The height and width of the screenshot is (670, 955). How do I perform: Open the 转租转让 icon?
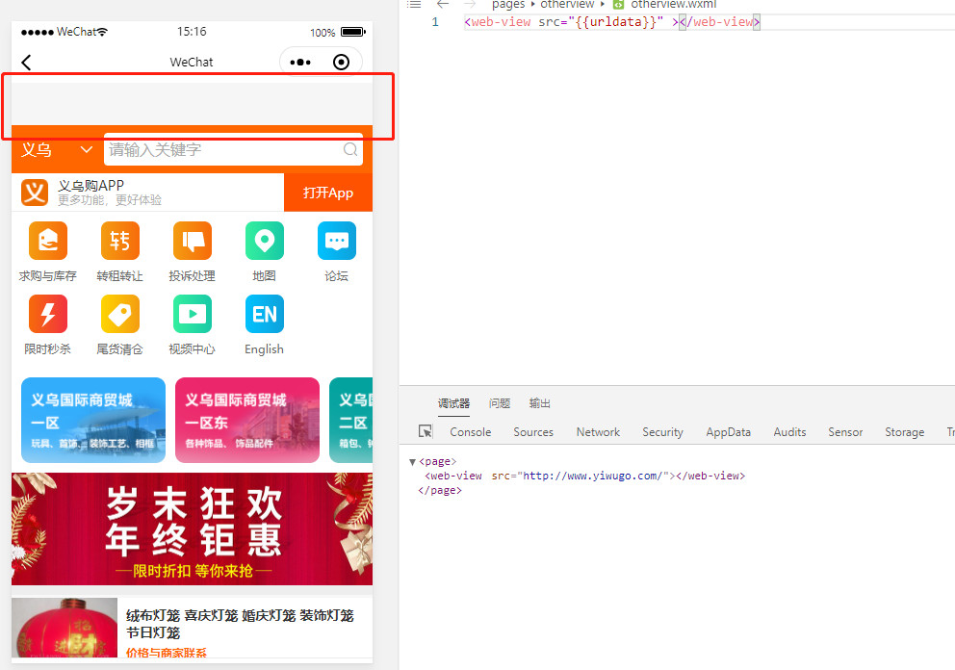pyautogui.click(x=120, y=241)
